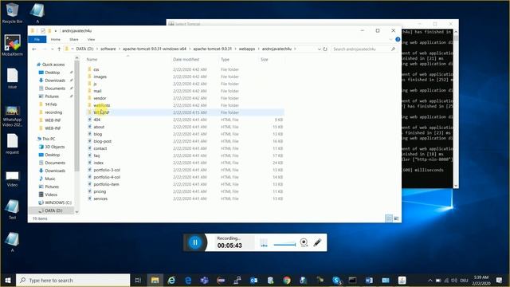
Task: Refresh the androjavatech4u folder view
Action: click(x=325, y=49)
